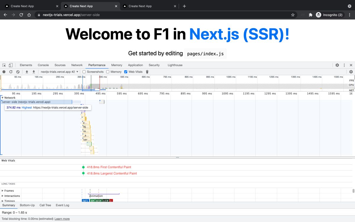Click the LCP timing marker
This screenshot has height=222, width=355.
tap(106, 201)
